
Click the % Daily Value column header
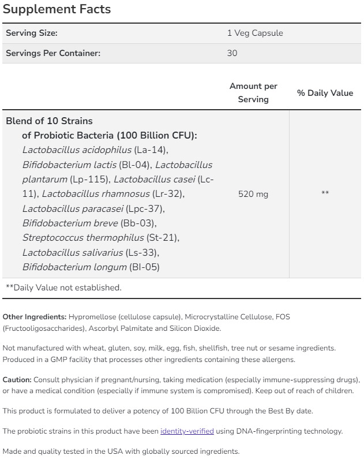(x=325, y=93)
